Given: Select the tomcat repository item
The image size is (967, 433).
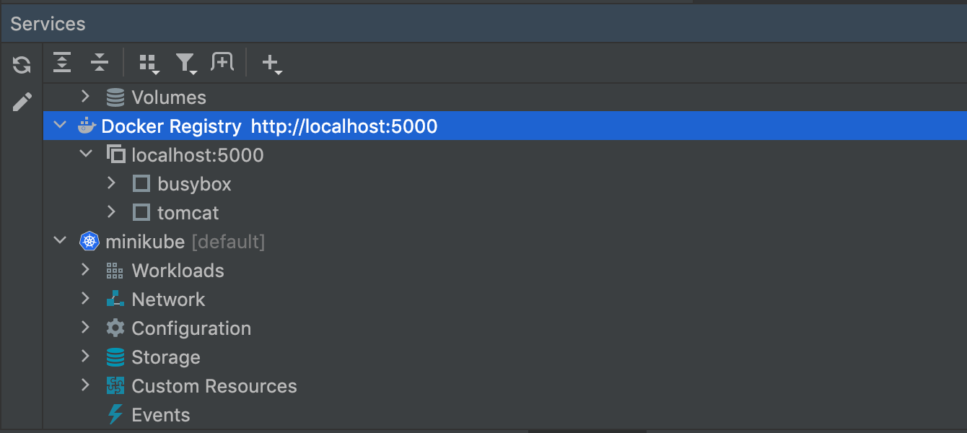Looking at the screenshot, I should coord(188,213).
